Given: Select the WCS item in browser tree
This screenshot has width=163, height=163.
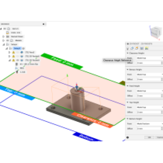Looking at the screenshot, I should [x=22, y=68].
